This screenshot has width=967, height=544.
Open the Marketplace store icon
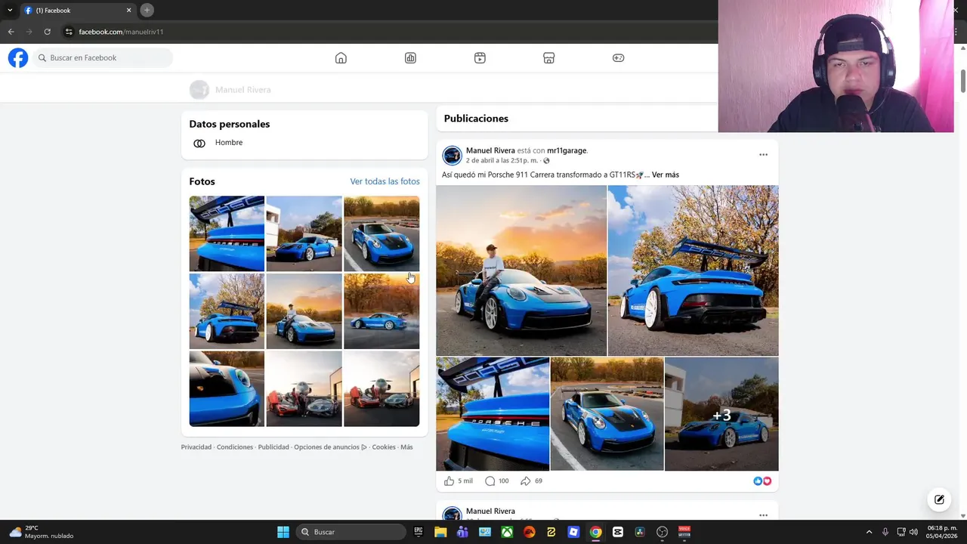549,58
